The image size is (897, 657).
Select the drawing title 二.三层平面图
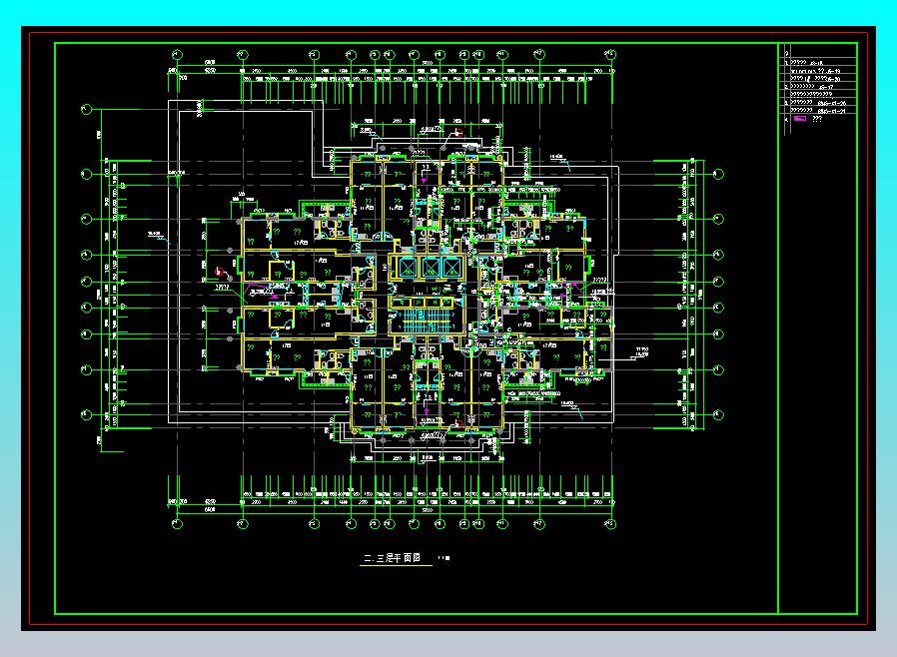pyautogui.click(x=393, y=558)
